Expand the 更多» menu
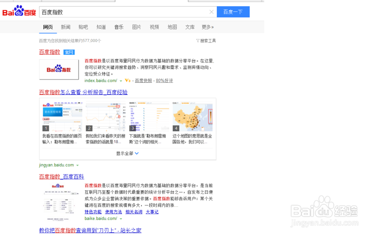This screenshot has height=236, width=379. 208,27
